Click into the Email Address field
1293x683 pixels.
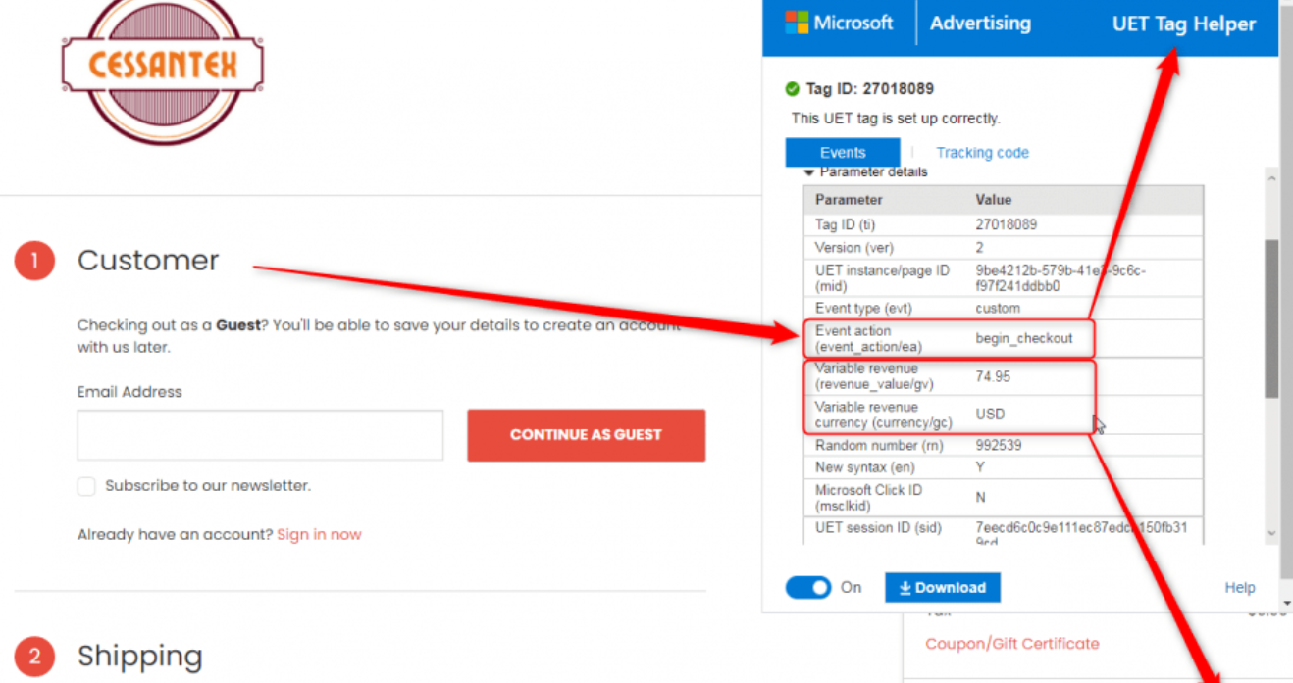tap(260, 435)
